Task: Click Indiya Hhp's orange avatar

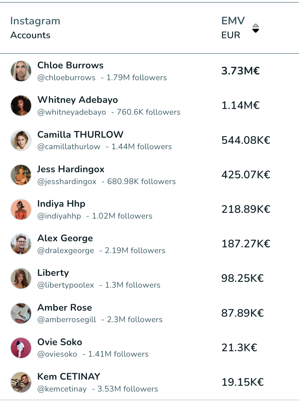Action: coord(21,209)
